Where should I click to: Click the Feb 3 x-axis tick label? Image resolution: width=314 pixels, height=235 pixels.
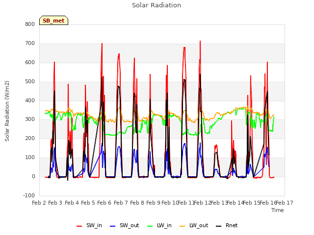point(55,203)
